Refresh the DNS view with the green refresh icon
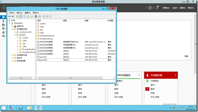Image resolution: width=198 pixels, height=112 pixels. (x=28, y=16)
